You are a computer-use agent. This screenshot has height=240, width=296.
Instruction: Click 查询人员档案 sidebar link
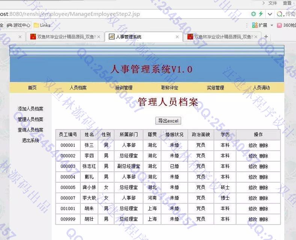click(x=30, y=130)
